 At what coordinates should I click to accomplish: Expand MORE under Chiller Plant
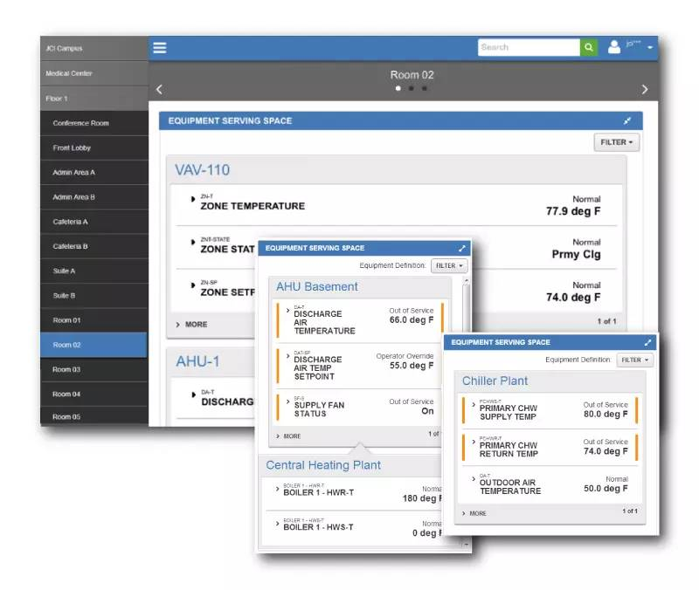click(x=474, y=513)
